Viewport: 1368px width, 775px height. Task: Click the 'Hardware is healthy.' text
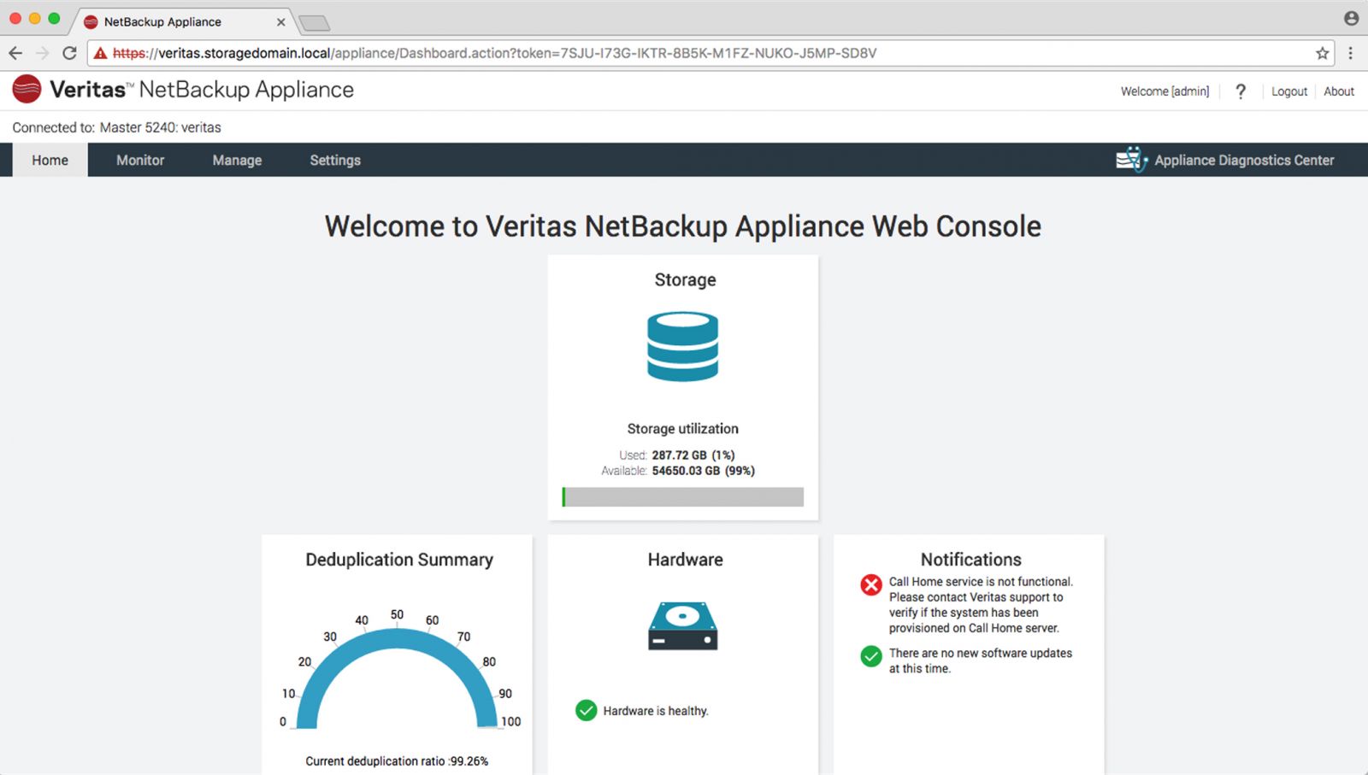656,711
